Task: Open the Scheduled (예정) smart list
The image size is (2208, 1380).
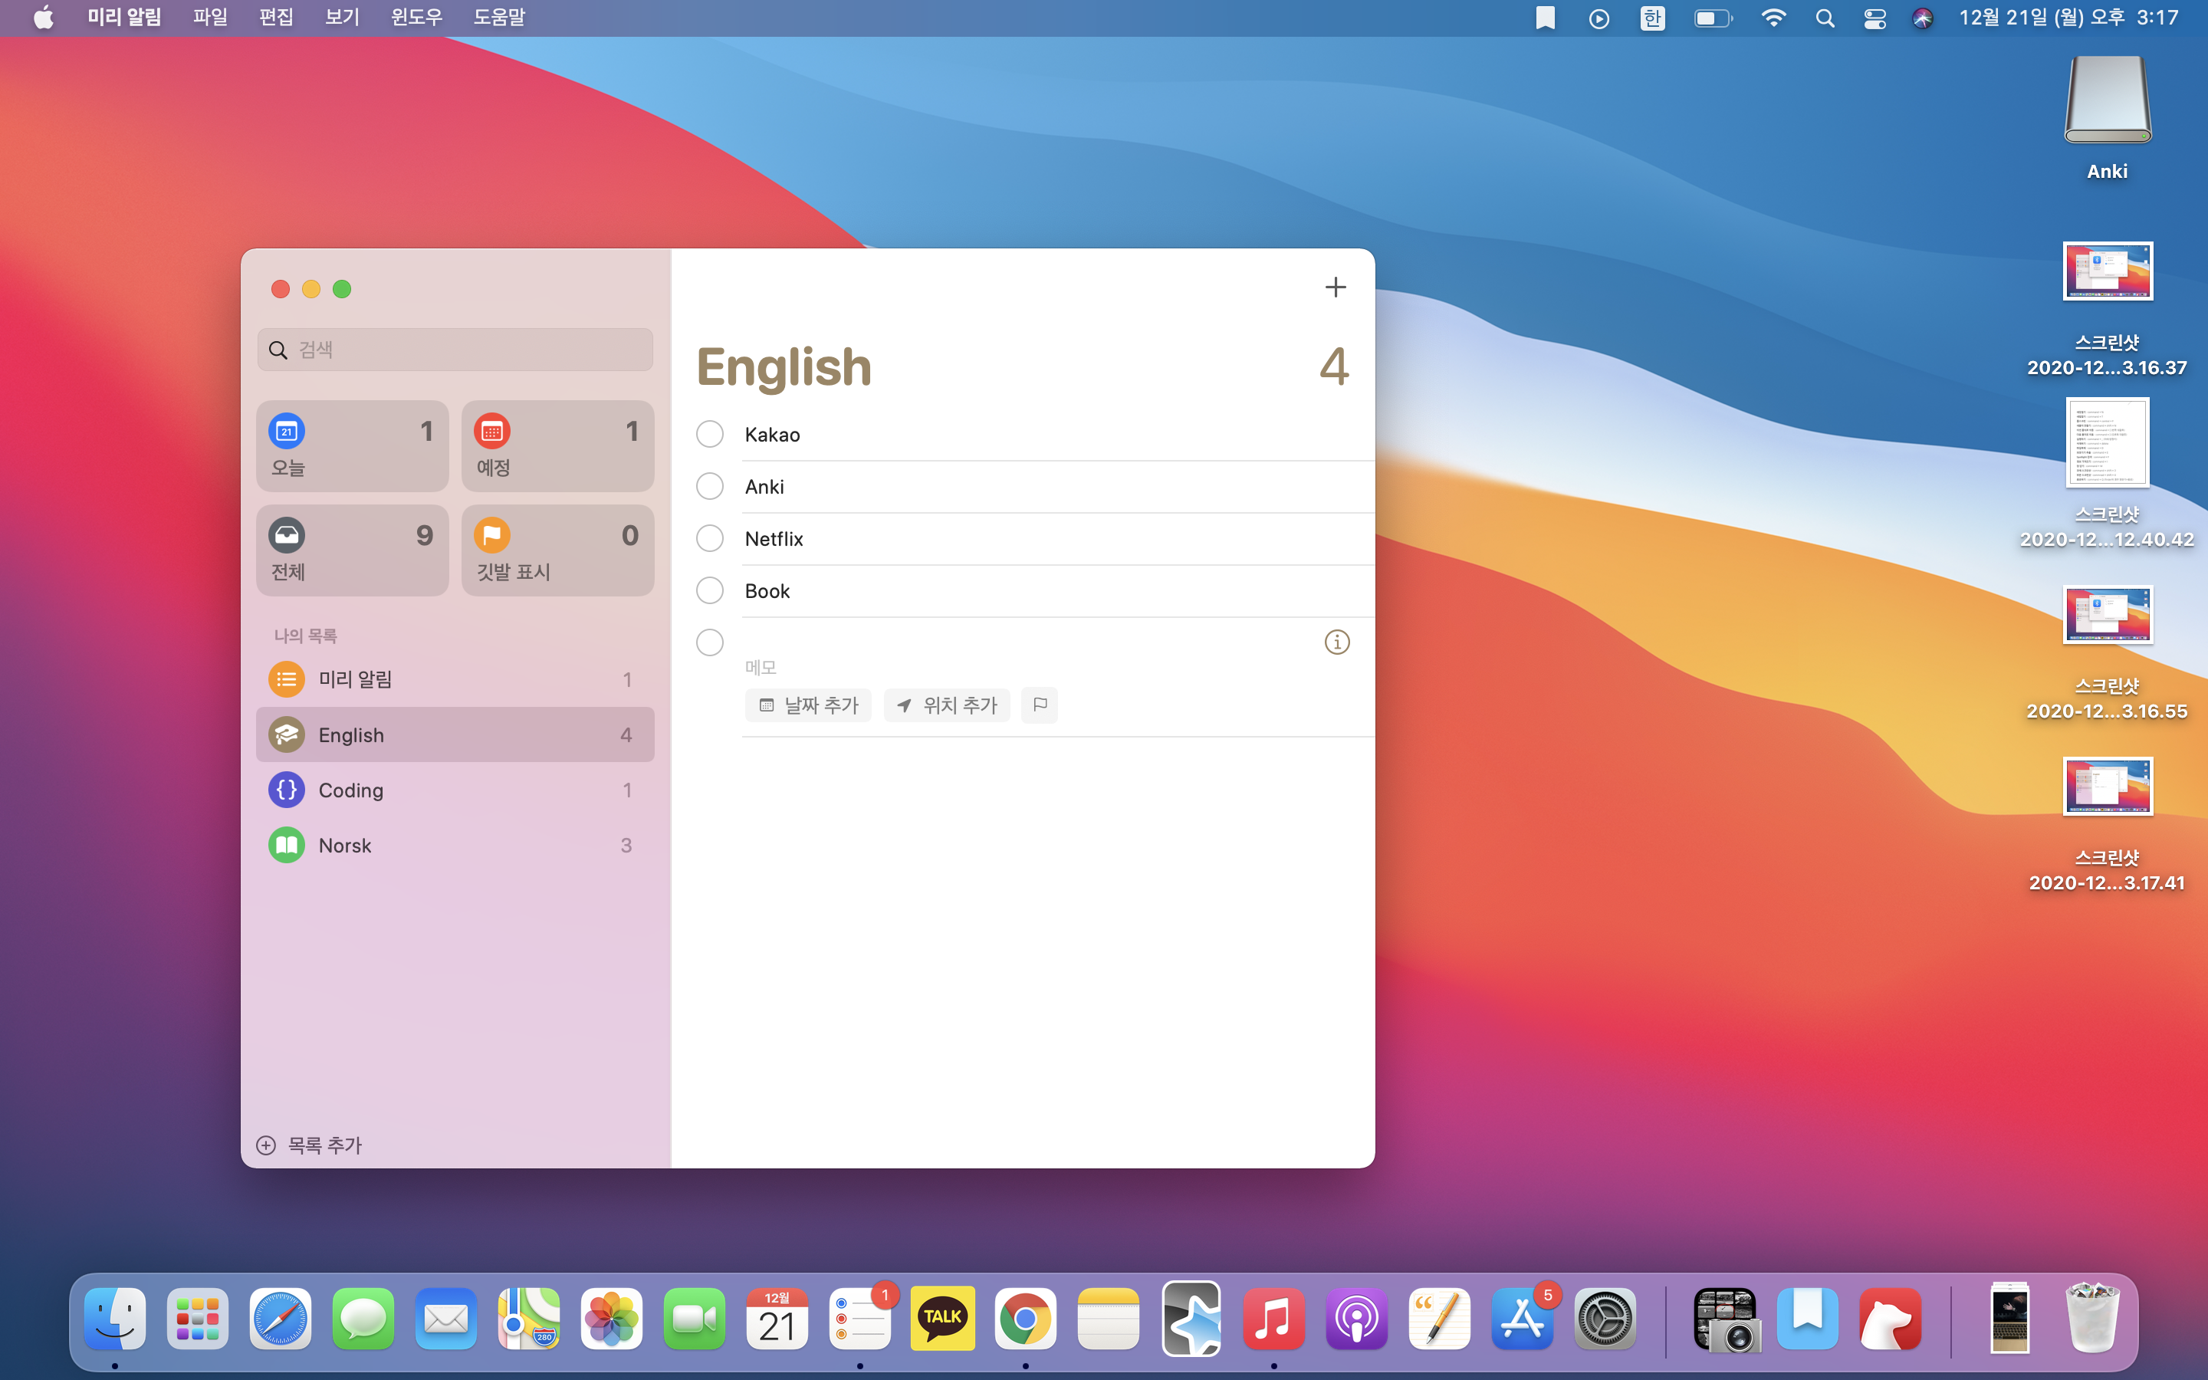Action: click(x=557, y=446)
